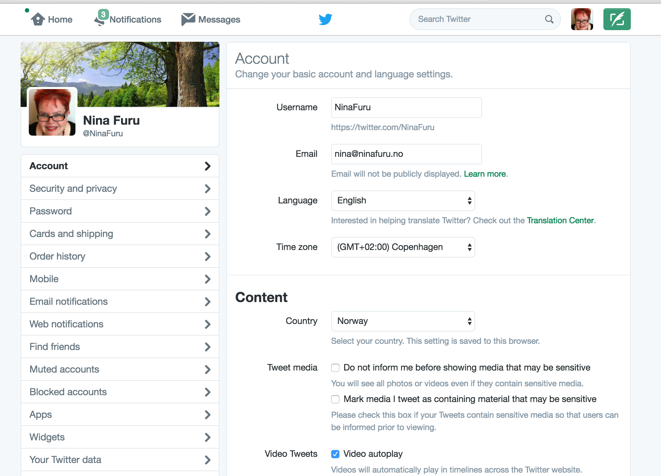
Task: Click the Messages envelope icon
Action: click(188, 19)
